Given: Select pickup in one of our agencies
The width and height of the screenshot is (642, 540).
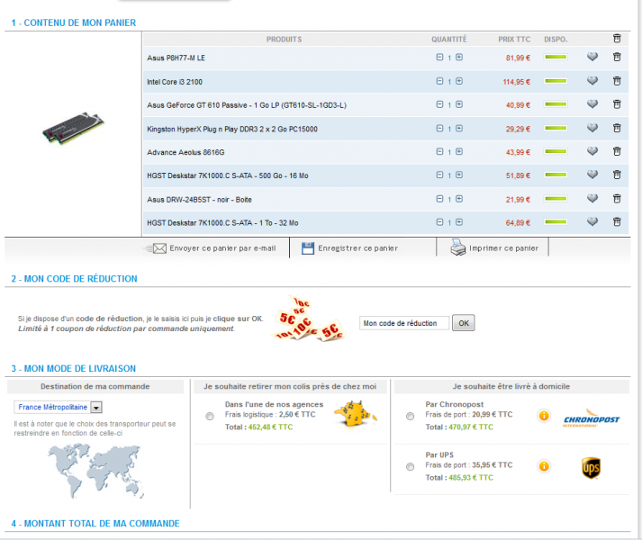Looking at the screenshot, I should pos(210,417).
